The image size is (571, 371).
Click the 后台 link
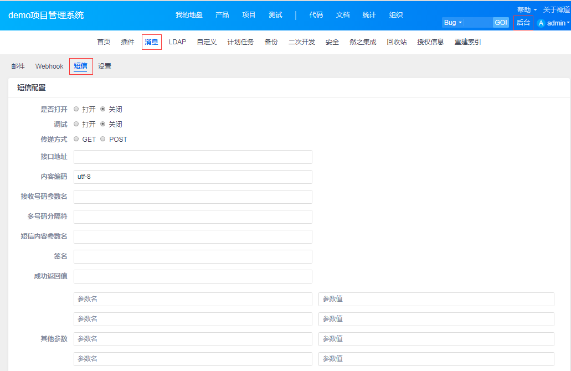pyautogui.click(x=523, y=23)
